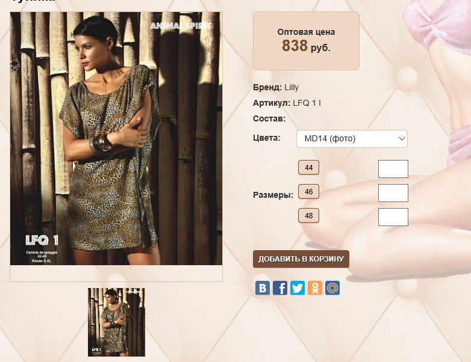Select the small product thumbnail below photo
The width and height of the screenshot is (471, 362).
[116, 322]
